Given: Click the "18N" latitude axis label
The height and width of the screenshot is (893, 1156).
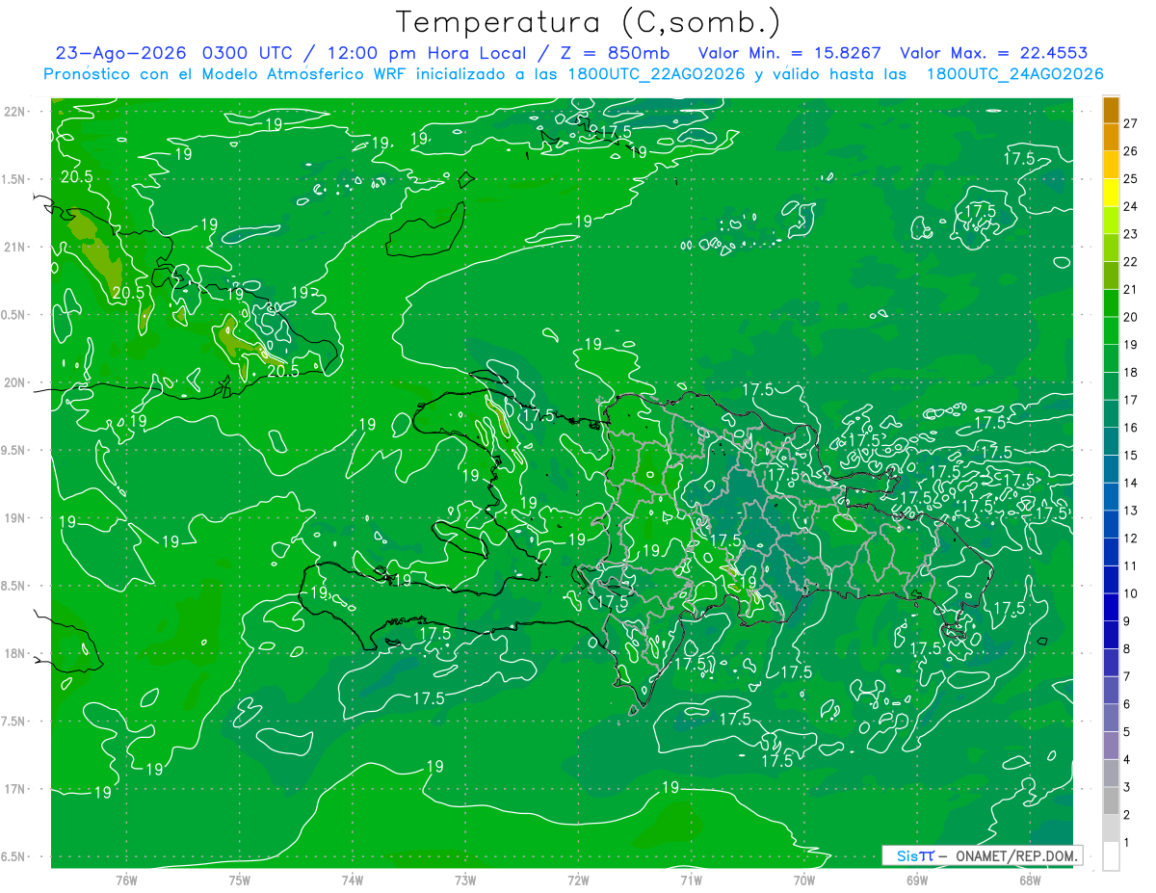Looking at the screenshot, I should pos(14,653).
